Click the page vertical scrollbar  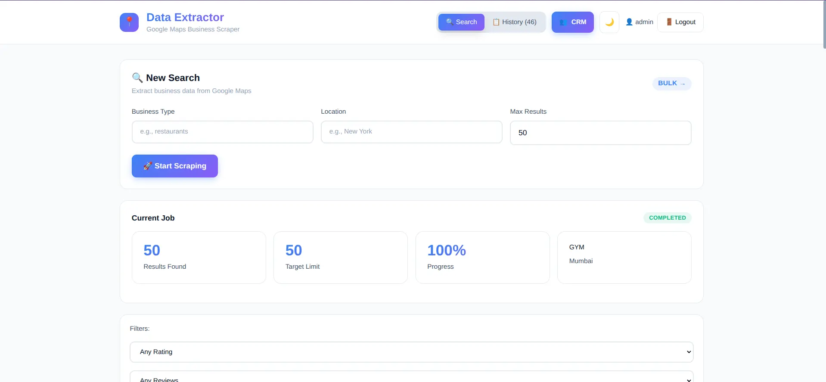tap(824, 26)
